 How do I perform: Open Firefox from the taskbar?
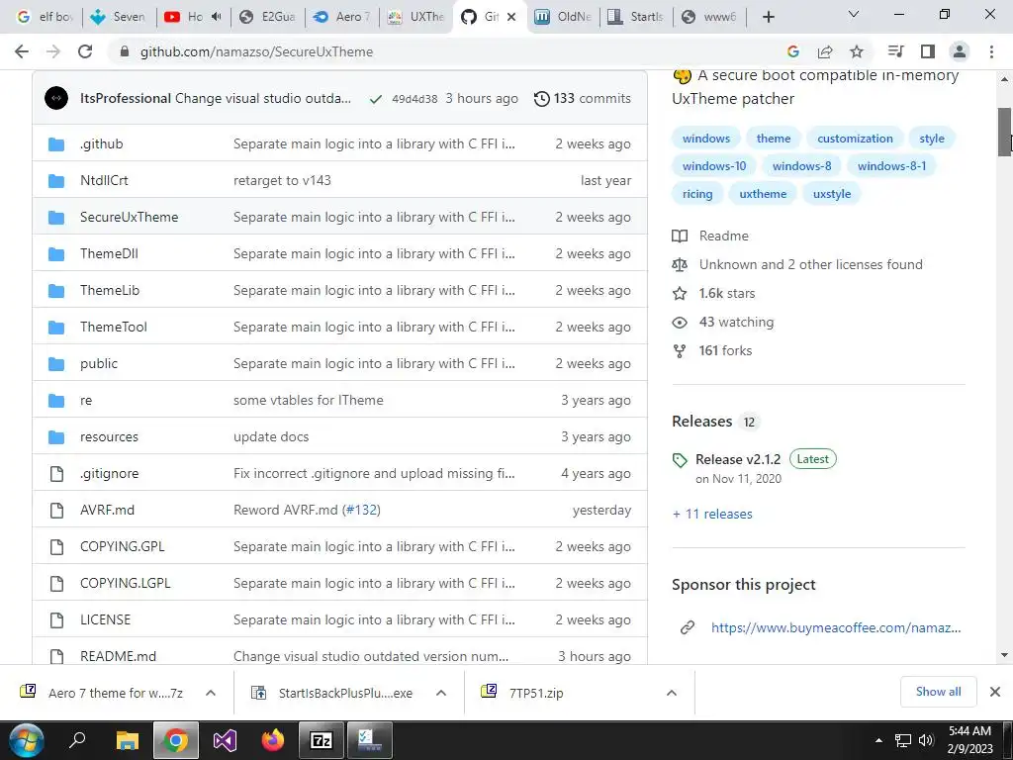[273, 740]
